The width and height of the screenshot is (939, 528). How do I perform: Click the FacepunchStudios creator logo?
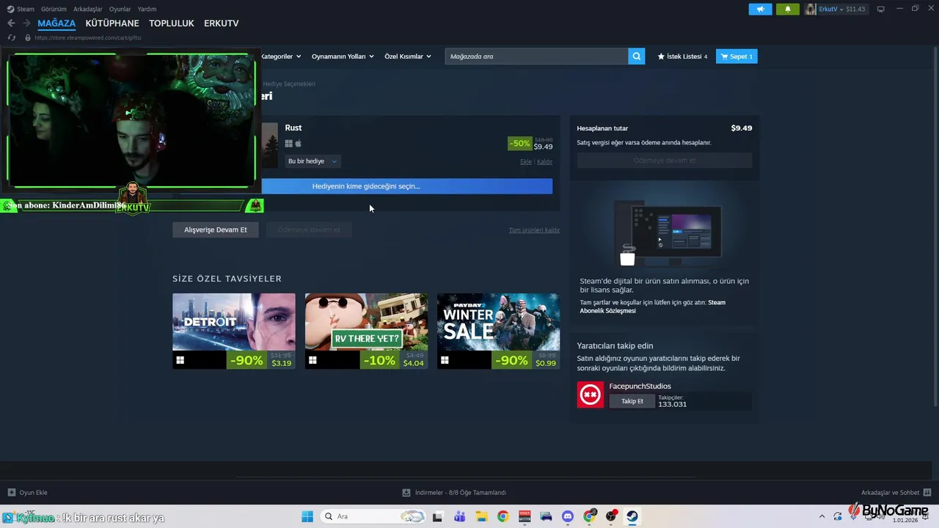point(591,395)
